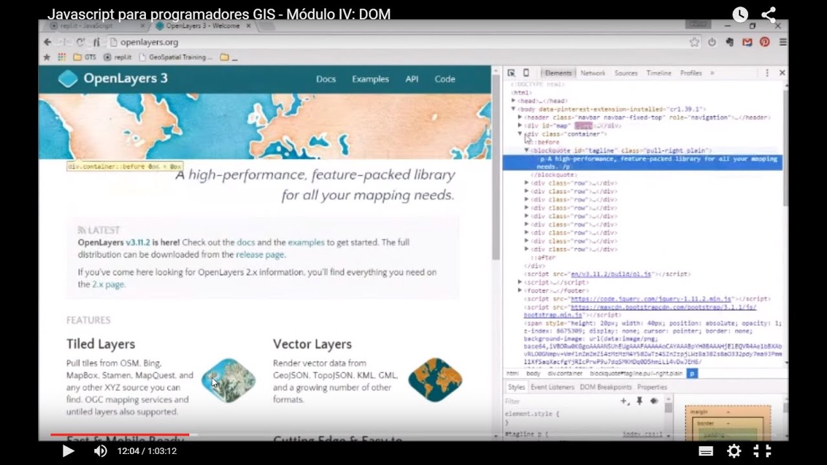Screen dimensions: 827x465
Task: Open the 2.x page link
Action: pos(108,284)
